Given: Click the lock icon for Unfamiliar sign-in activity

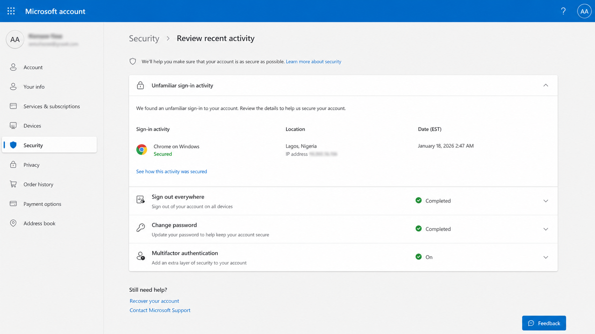Looking at the screenshot, I should (x=141, y=85).
